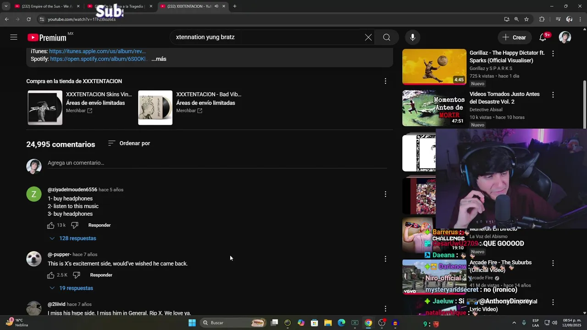Viewport: 587px width, 330px height.
Task: Bookmark this page with the star
Action: 526,19
